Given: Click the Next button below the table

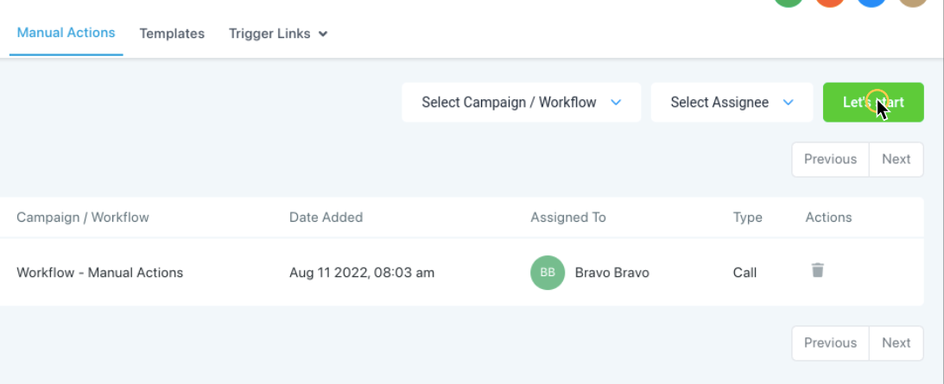Looking at the screenshot, I should pyautogui.click(x=896, y=343).
